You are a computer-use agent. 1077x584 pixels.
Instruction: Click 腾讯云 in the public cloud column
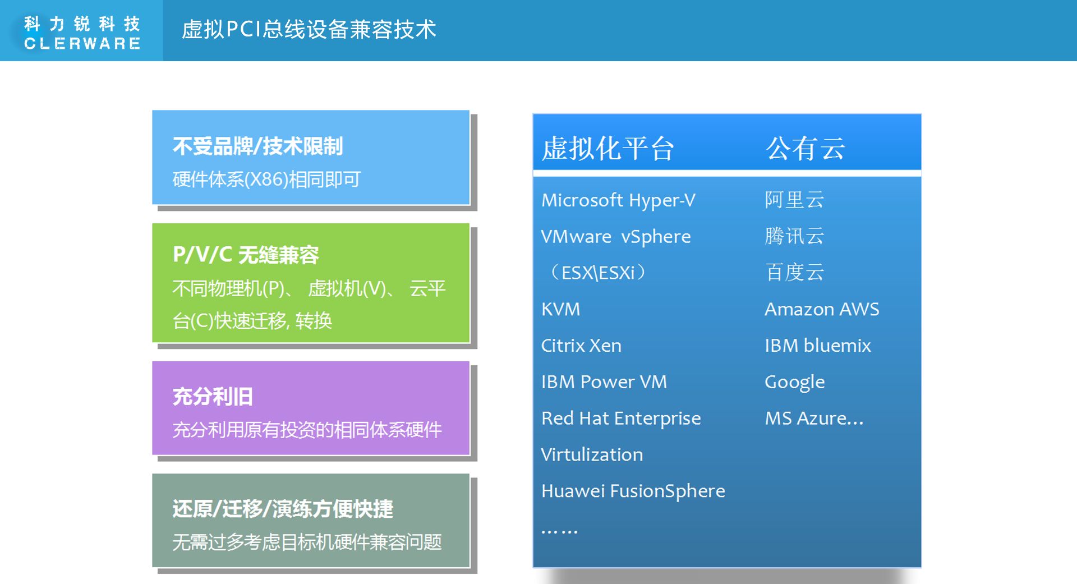pyautogui.click(x=794, y=237)
